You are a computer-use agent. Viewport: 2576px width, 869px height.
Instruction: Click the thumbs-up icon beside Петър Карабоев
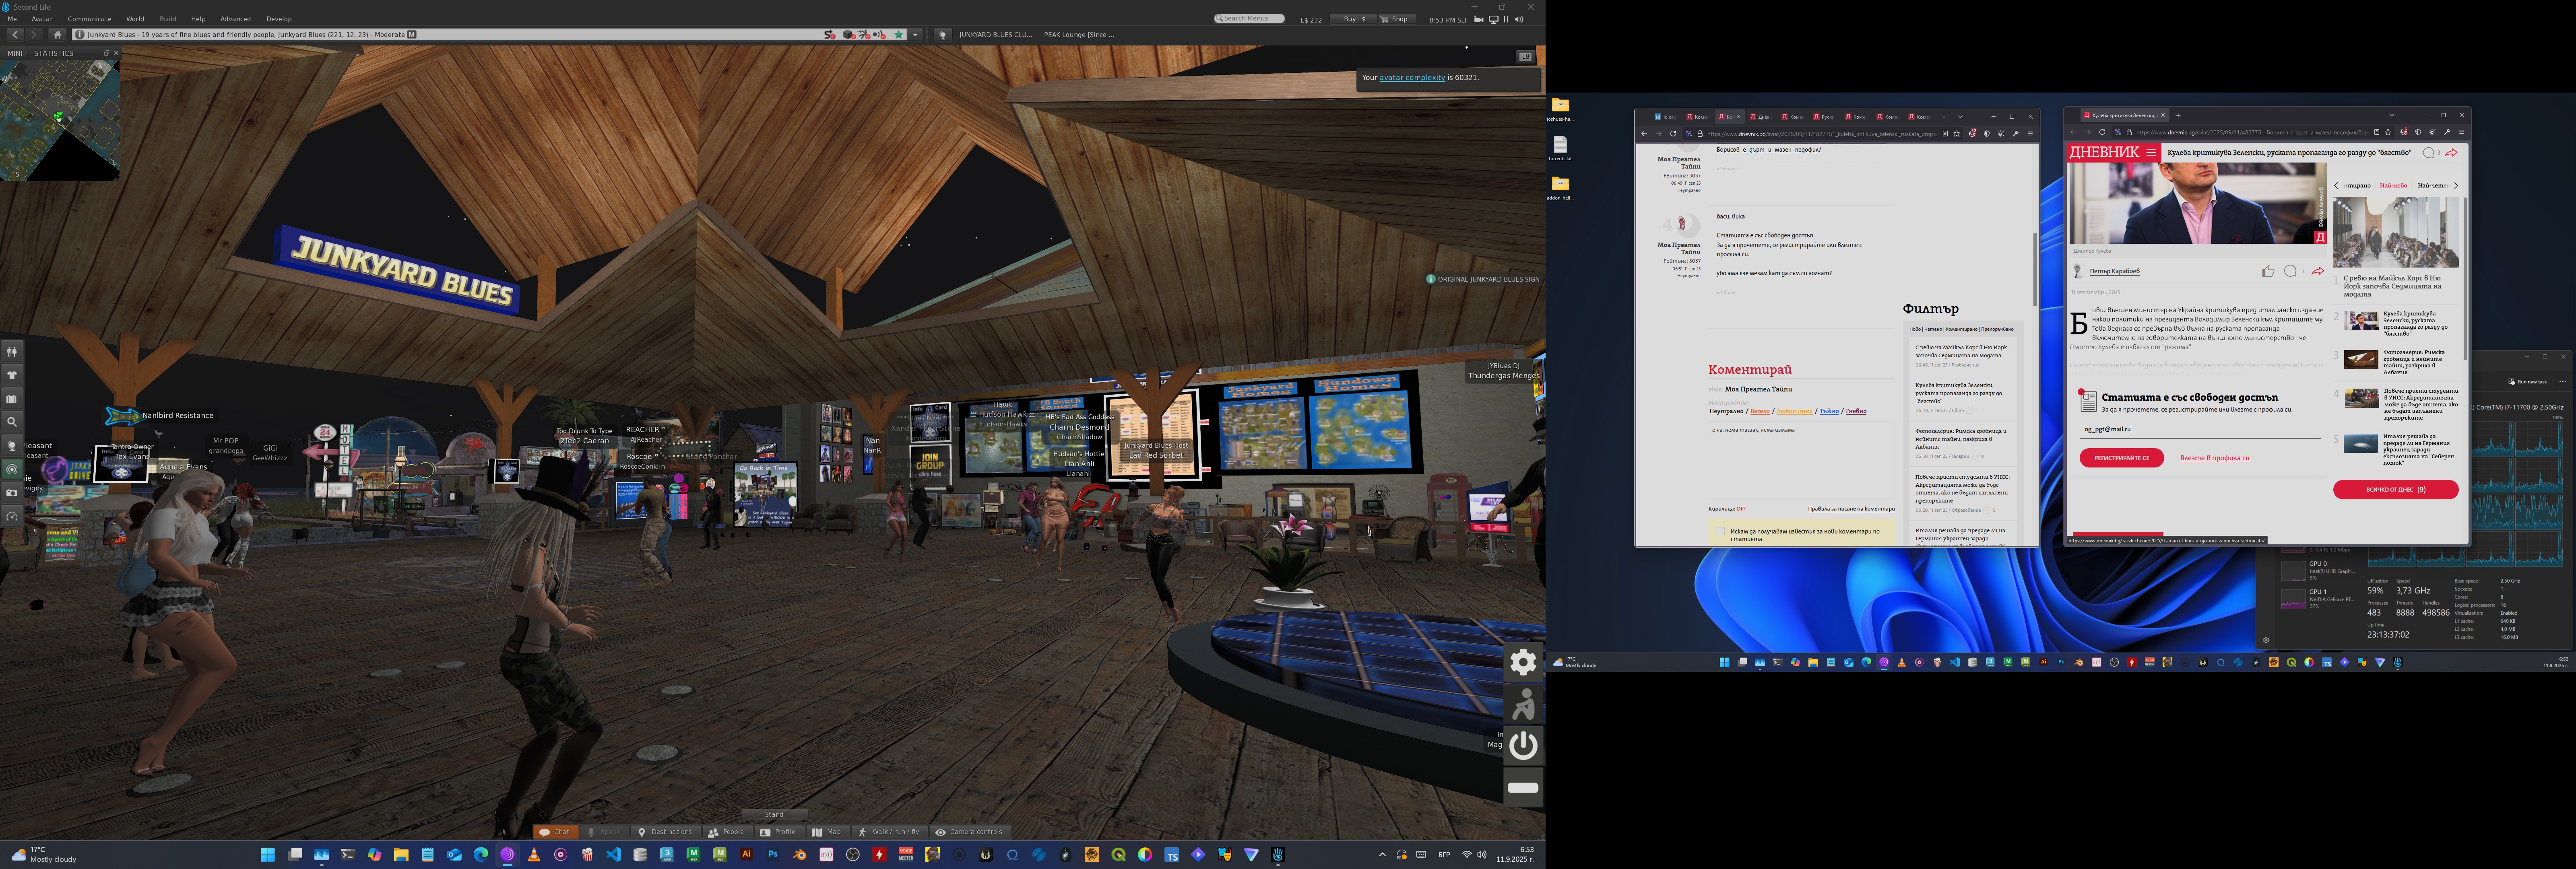point(2268,271)
